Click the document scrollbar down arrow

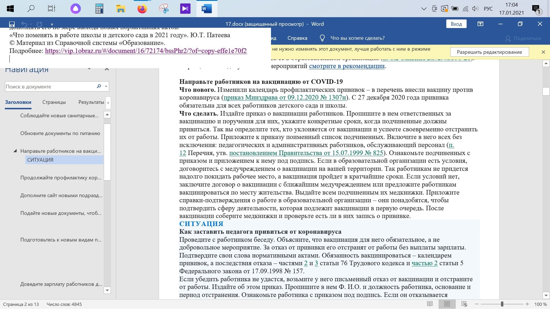(x=546, y=296)
